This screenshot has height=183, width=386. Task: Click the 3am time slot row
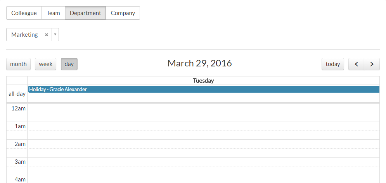coord(203,162)
